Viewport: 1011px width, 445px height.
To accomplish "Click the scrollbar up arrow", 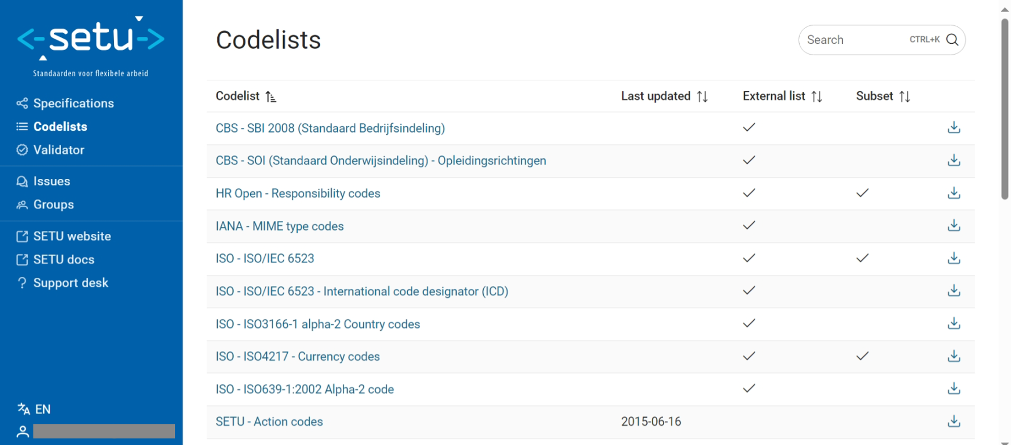I will coord(1005,10).
